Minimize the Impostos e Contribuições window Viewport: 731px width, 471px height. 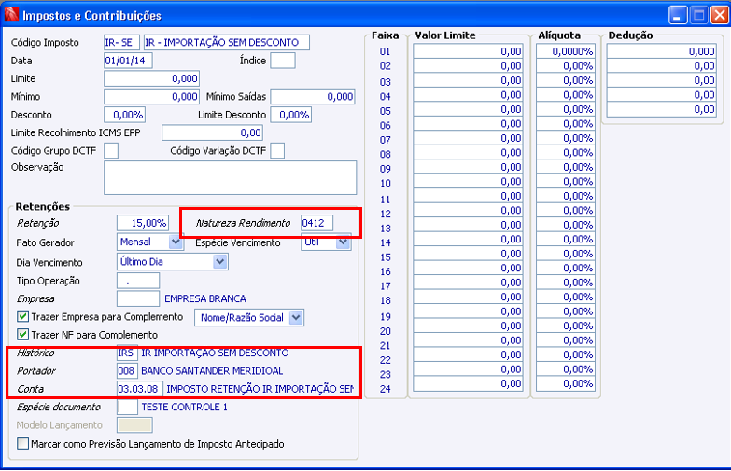click(x=678, y=15)
